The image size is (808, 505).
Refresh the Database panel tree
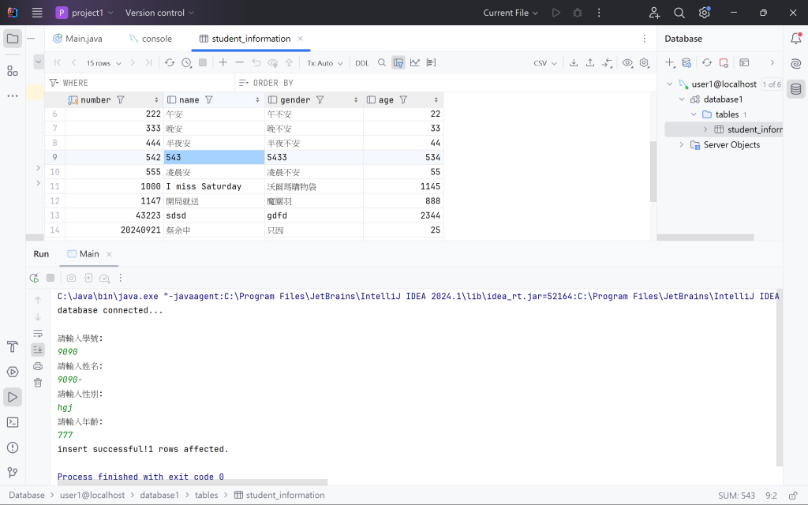707,62
